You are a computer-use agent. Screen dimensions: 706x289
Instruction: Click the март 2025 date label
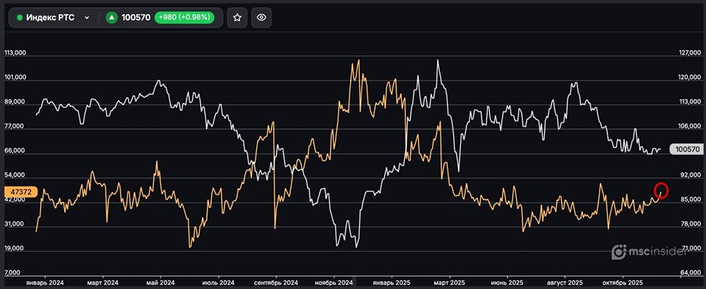449,283
